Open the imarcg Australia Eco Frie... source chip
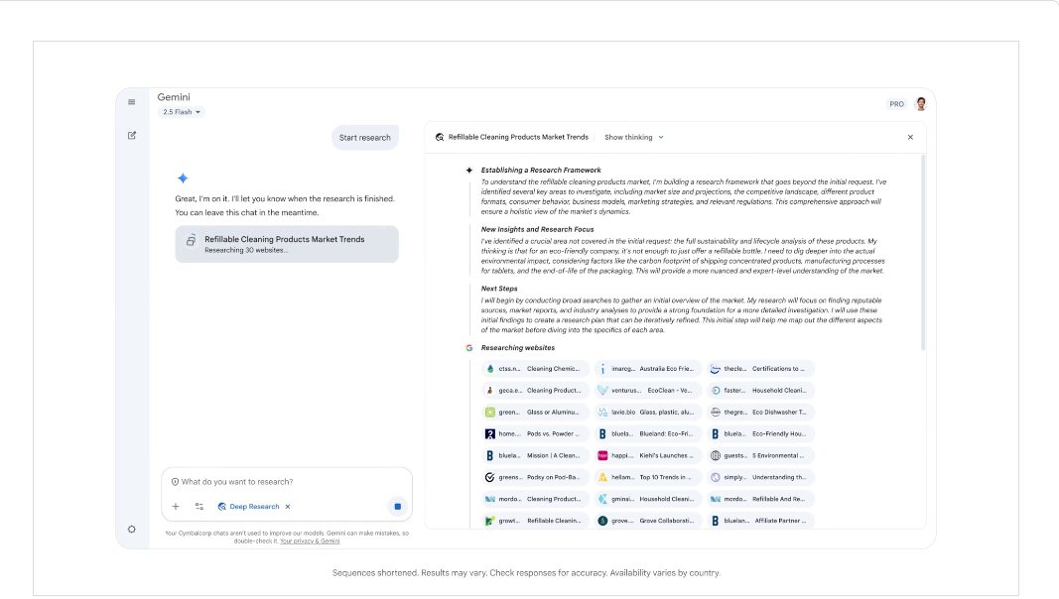 click(x=648, y=369)
